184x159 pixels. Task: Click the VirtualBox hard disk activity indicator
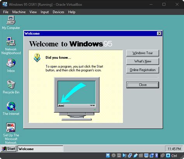pyautogui.click(x=108, y=156)
